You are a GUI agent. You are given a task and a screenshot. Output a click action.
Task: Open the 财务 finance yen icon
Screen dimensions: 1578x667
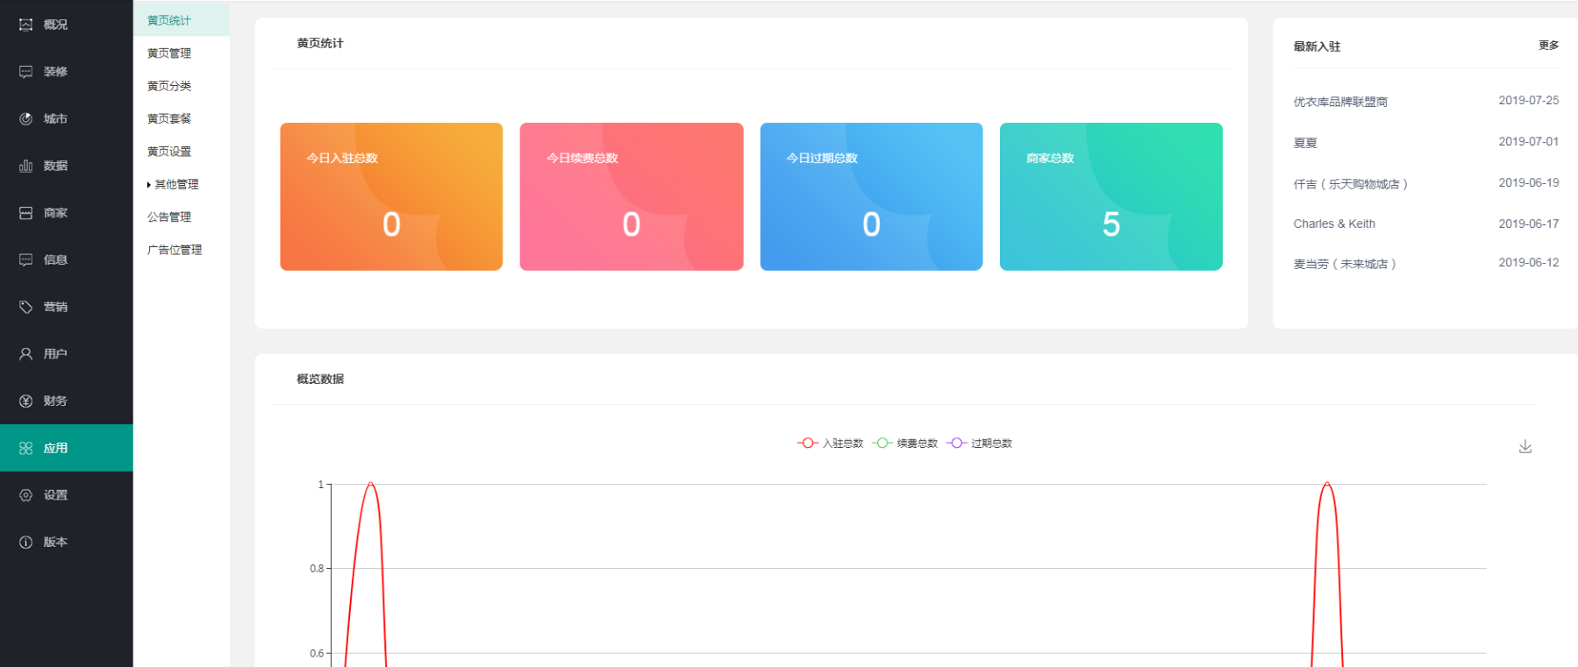click(x=25, y=401)
